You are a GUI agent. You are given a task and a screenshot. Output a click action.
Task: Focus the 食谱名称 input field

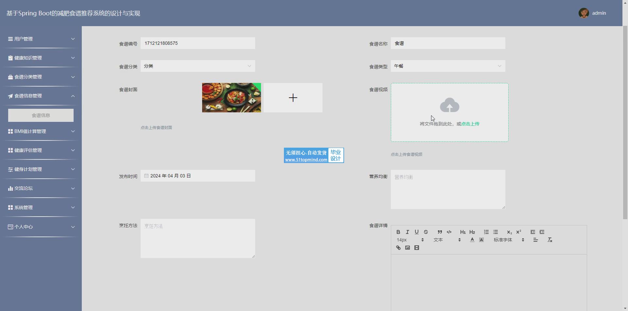[448, 43]
